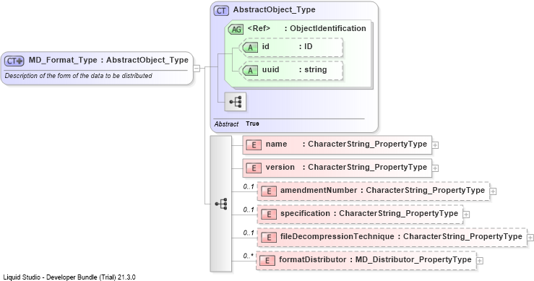534x281 pixels.
Task: Select the AbstractObject_Type title text
Action: tap(274, 10)
